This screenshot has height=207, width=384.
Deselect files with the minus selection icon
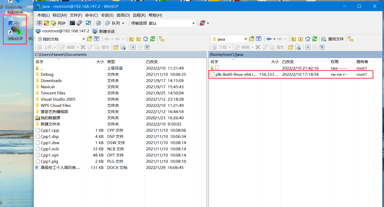pos(140,47)
